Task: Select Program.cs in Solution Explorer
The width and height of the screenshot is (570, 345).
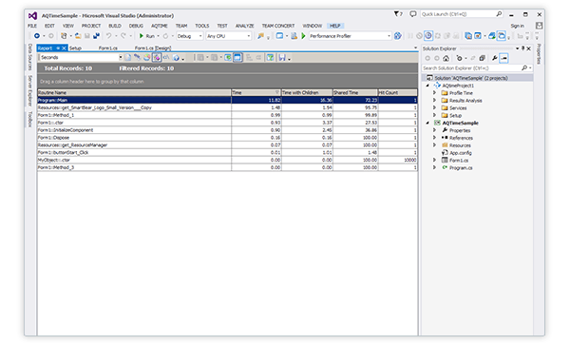Action: point(461,167)
